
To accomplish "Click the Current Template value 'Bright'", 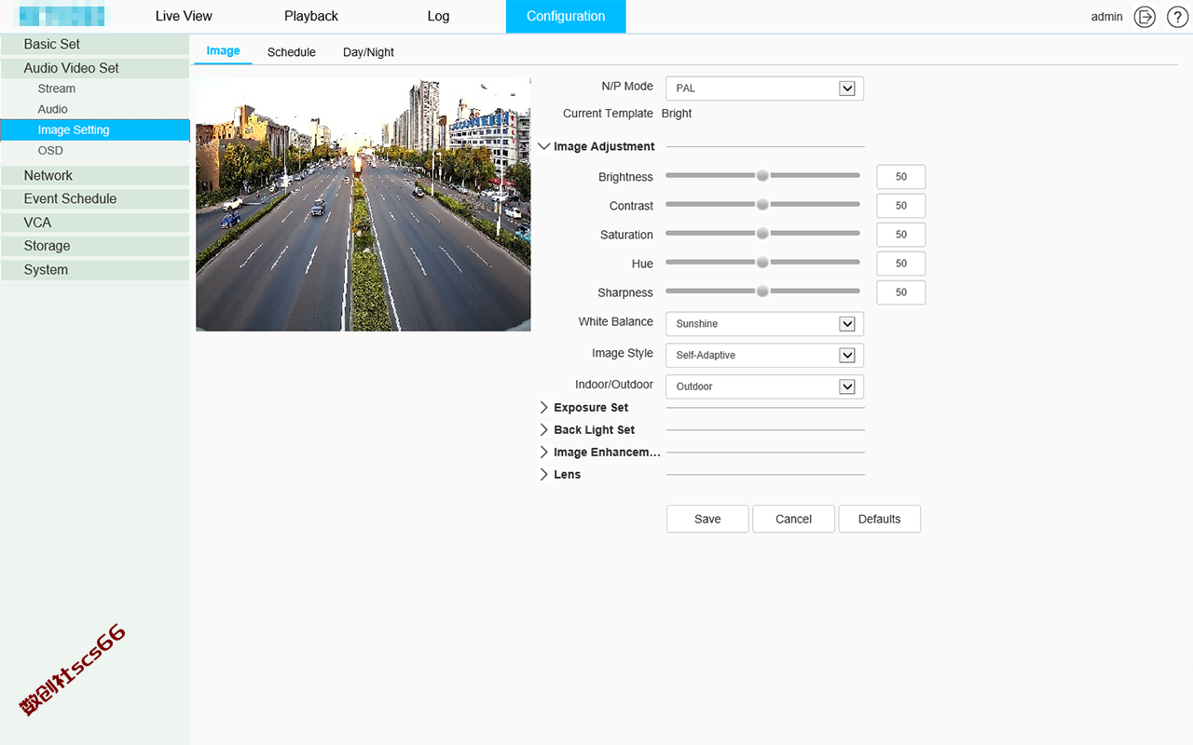I will (x=677, y=114).
